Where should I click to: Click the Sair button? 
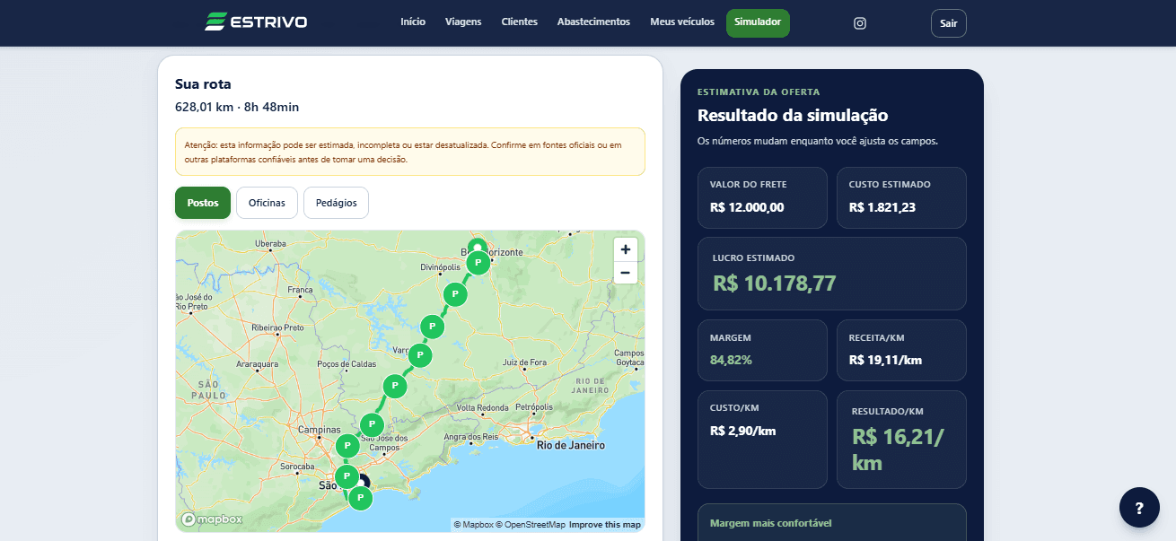coord(949,23)
